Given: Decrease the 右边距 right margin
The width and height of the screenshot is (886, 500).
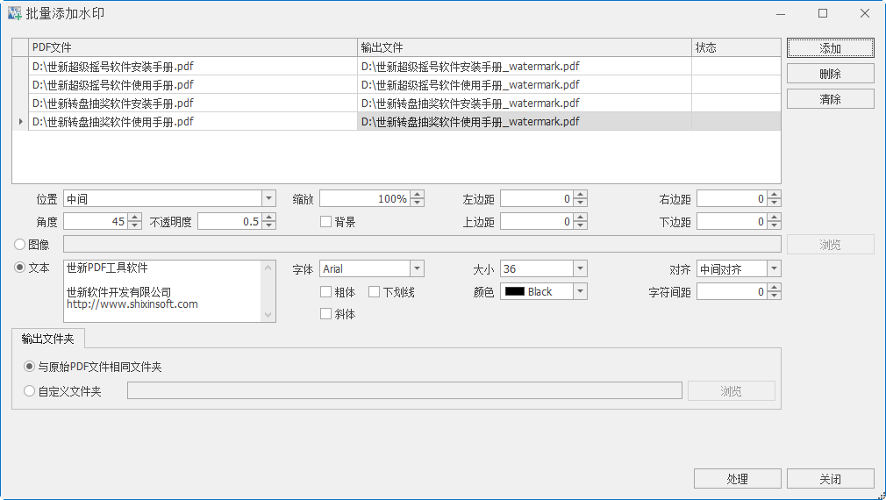Looking at the screenshot, I should click(774, 203).
